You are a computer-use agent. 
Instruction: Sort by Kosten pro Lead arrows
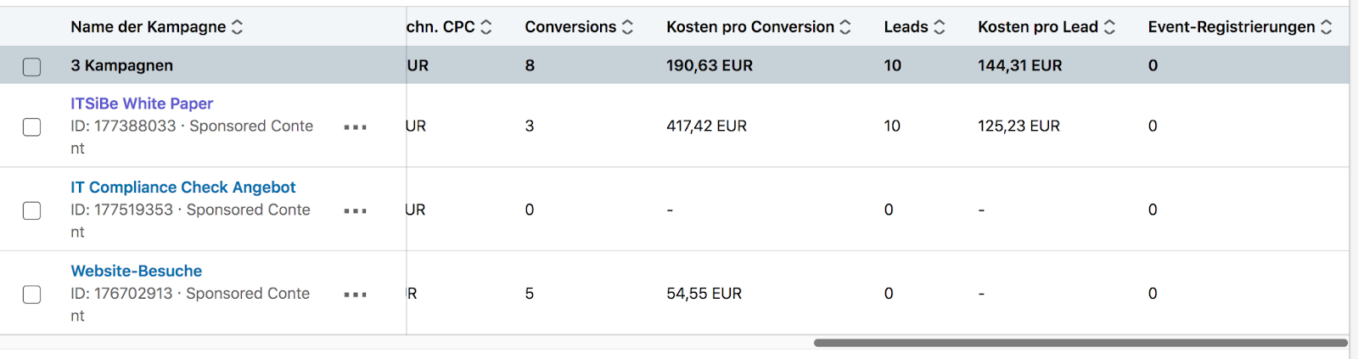coord(1109,27)
